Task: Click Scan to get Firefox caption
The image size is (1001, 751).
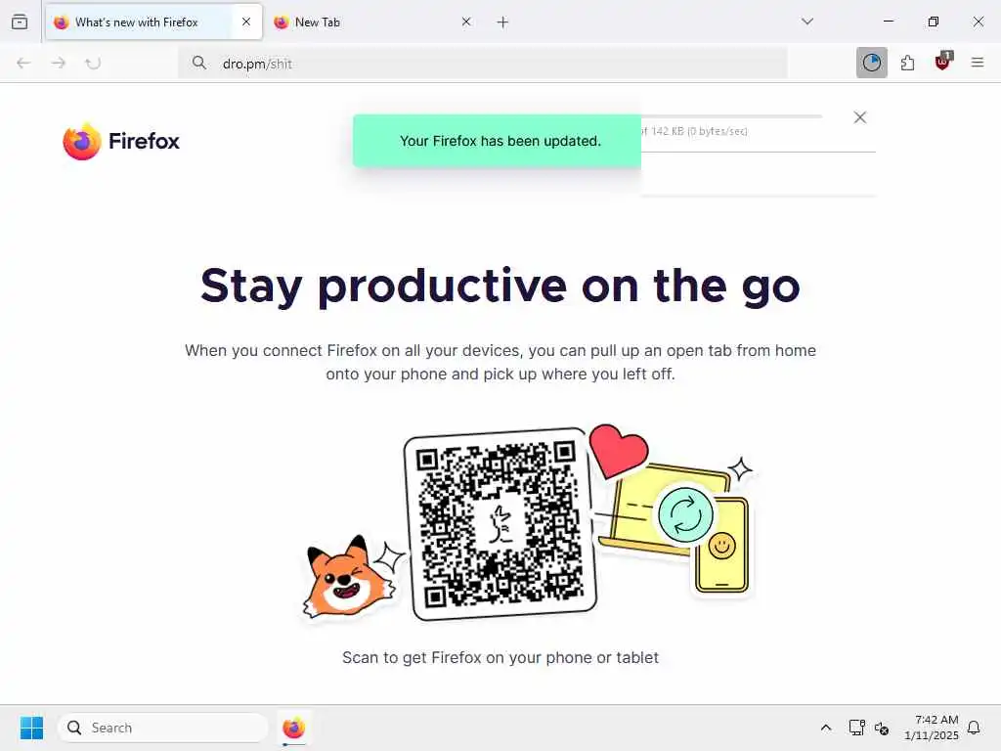Action: pos(500,658)
